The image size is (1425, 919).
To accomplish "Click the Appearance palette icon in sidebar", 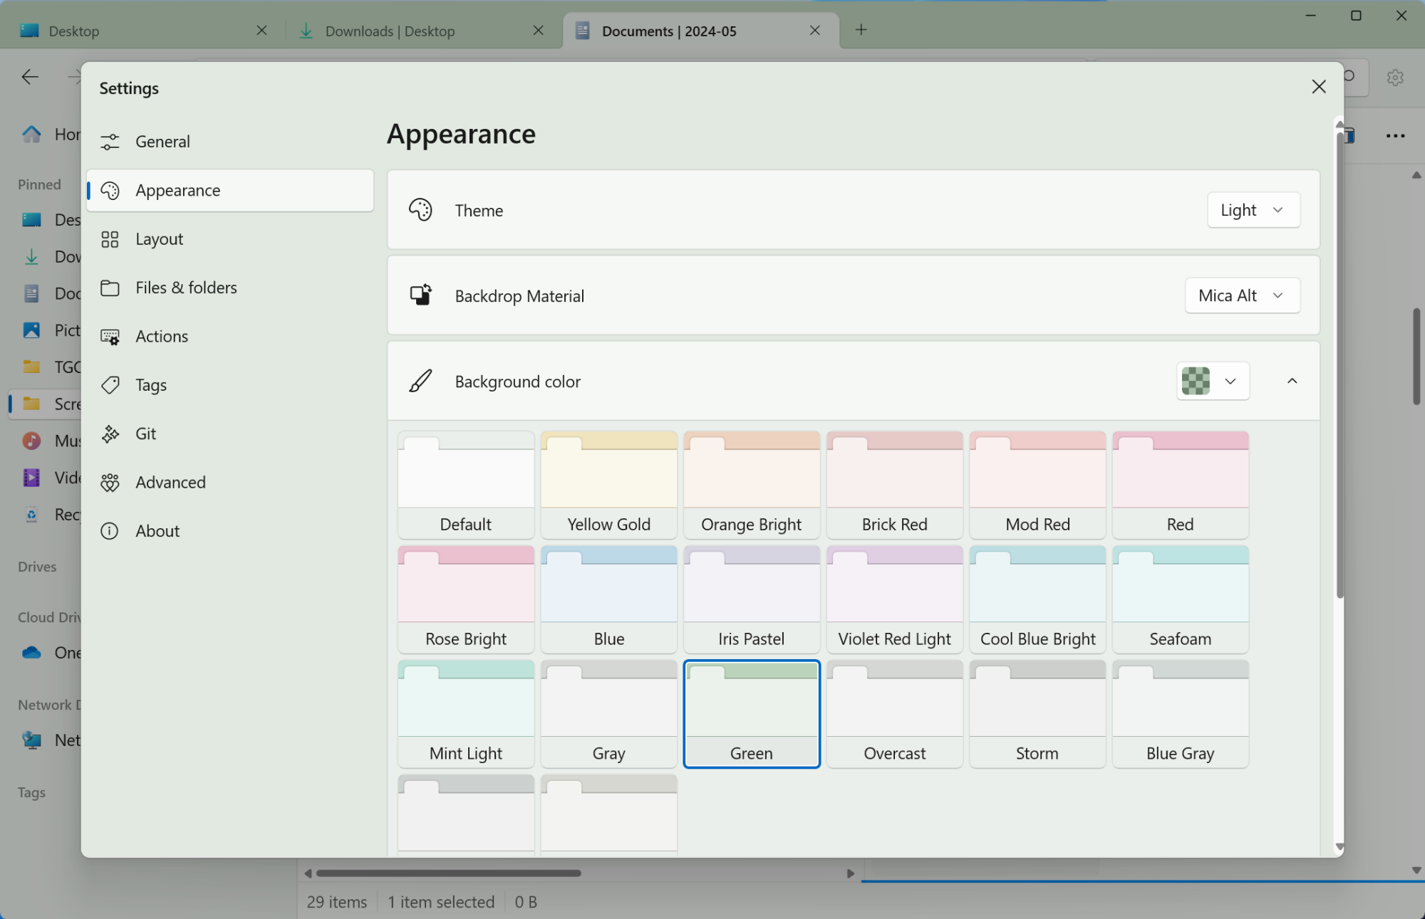I will tap(110, 190).
